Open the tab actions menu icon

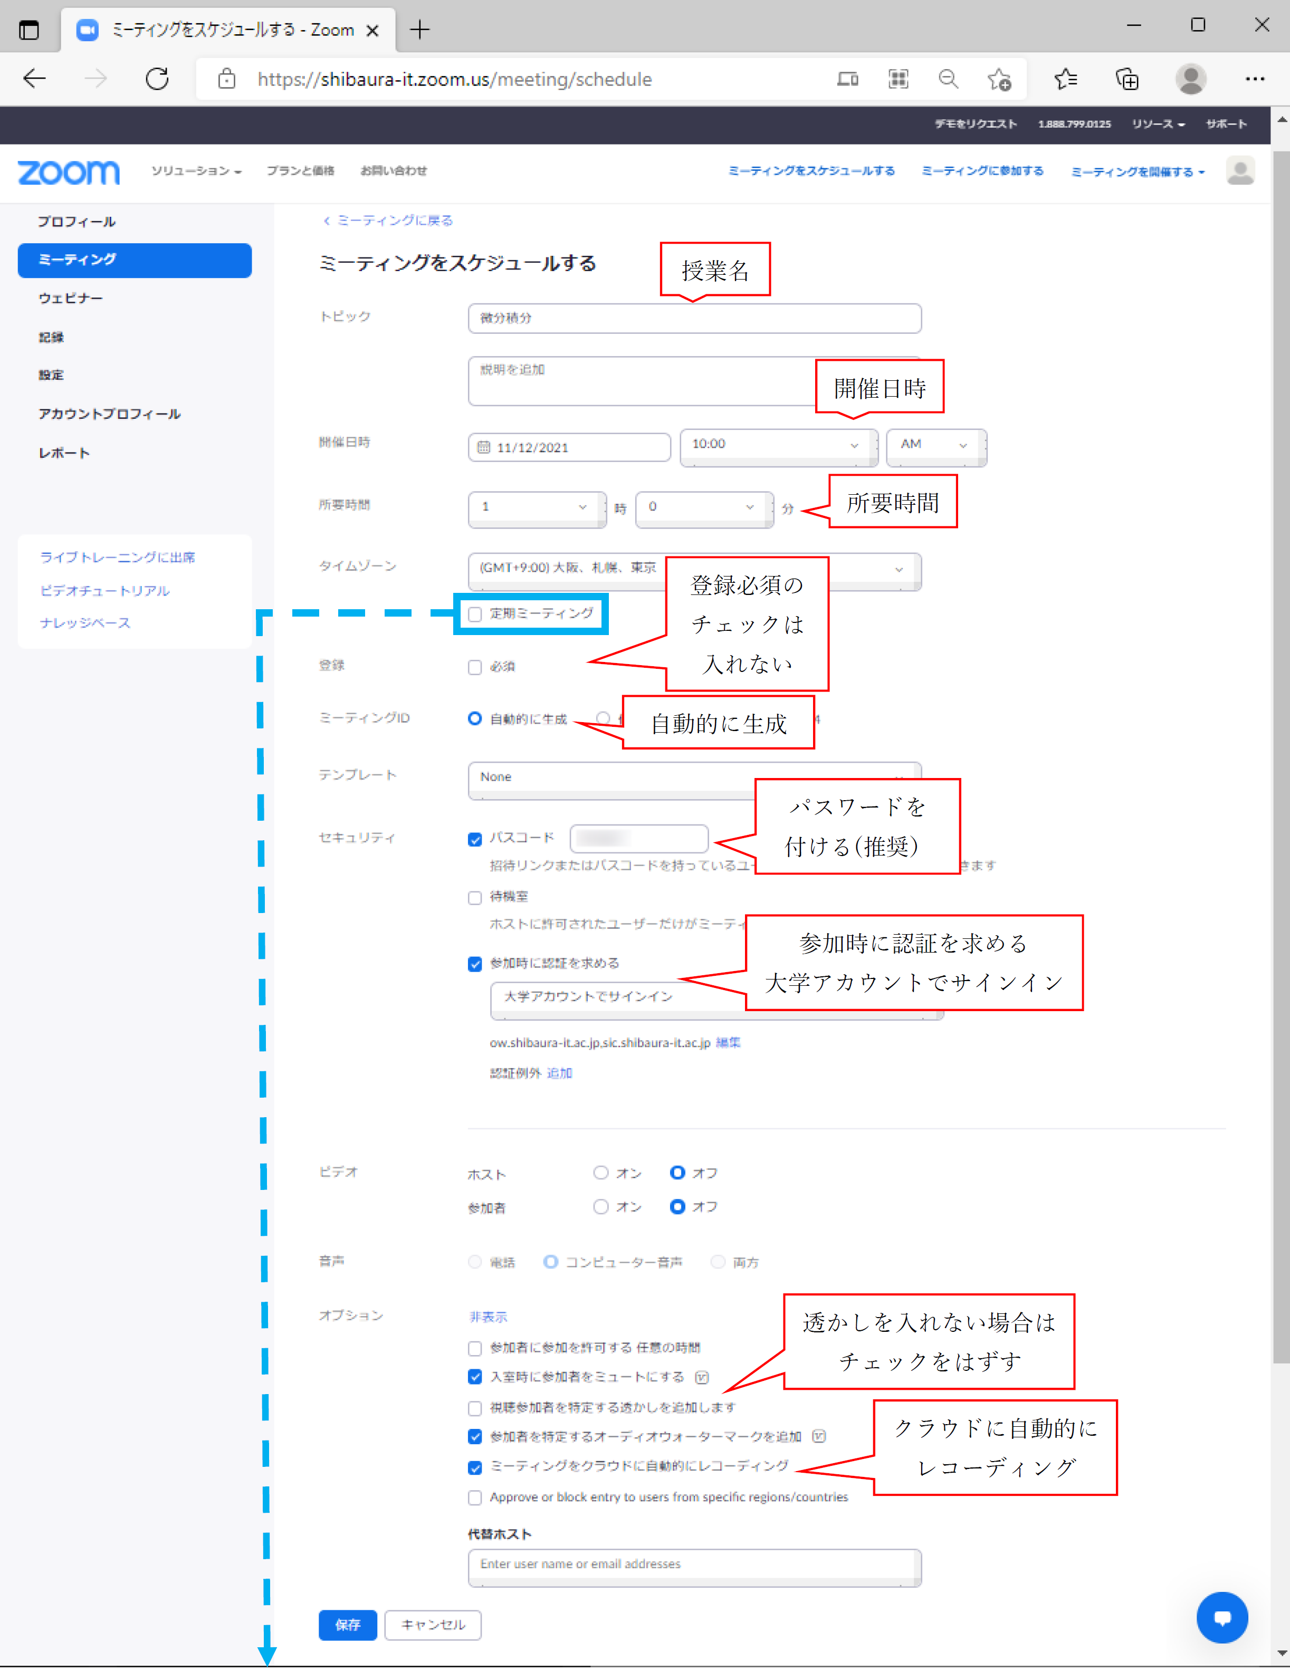29,31
